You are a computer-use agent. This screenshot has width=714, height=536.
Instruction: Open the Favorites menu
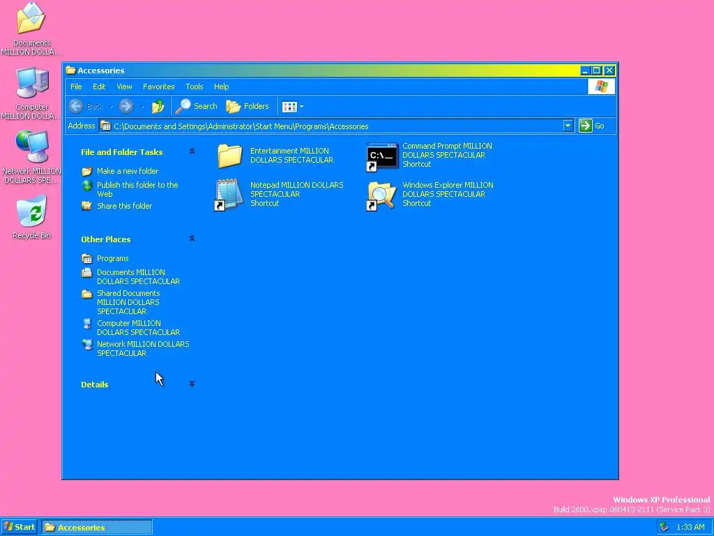[x=158, y=87]
